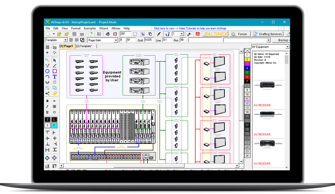335x194 pixels.
Task: Create a new file with the blank page icon
Action: point(48,34)
